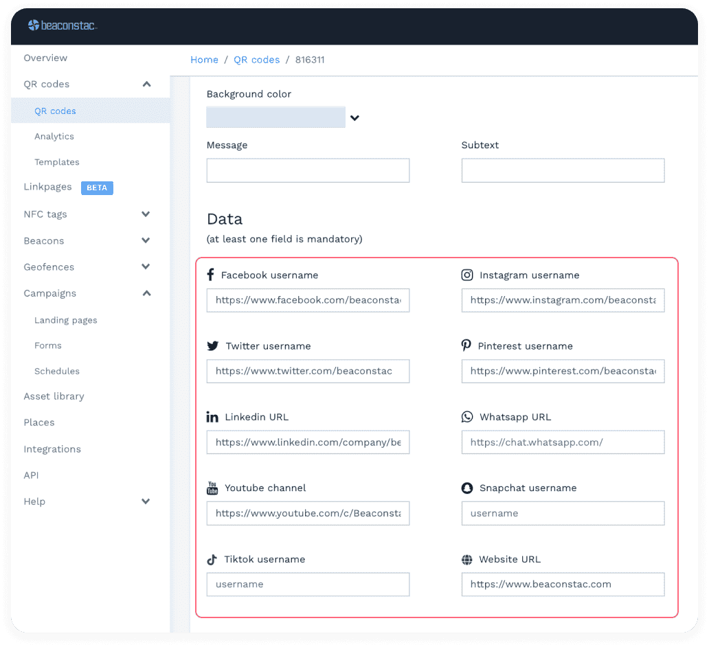
Task: Click the Data section heading
Action: tap(225, 219)
